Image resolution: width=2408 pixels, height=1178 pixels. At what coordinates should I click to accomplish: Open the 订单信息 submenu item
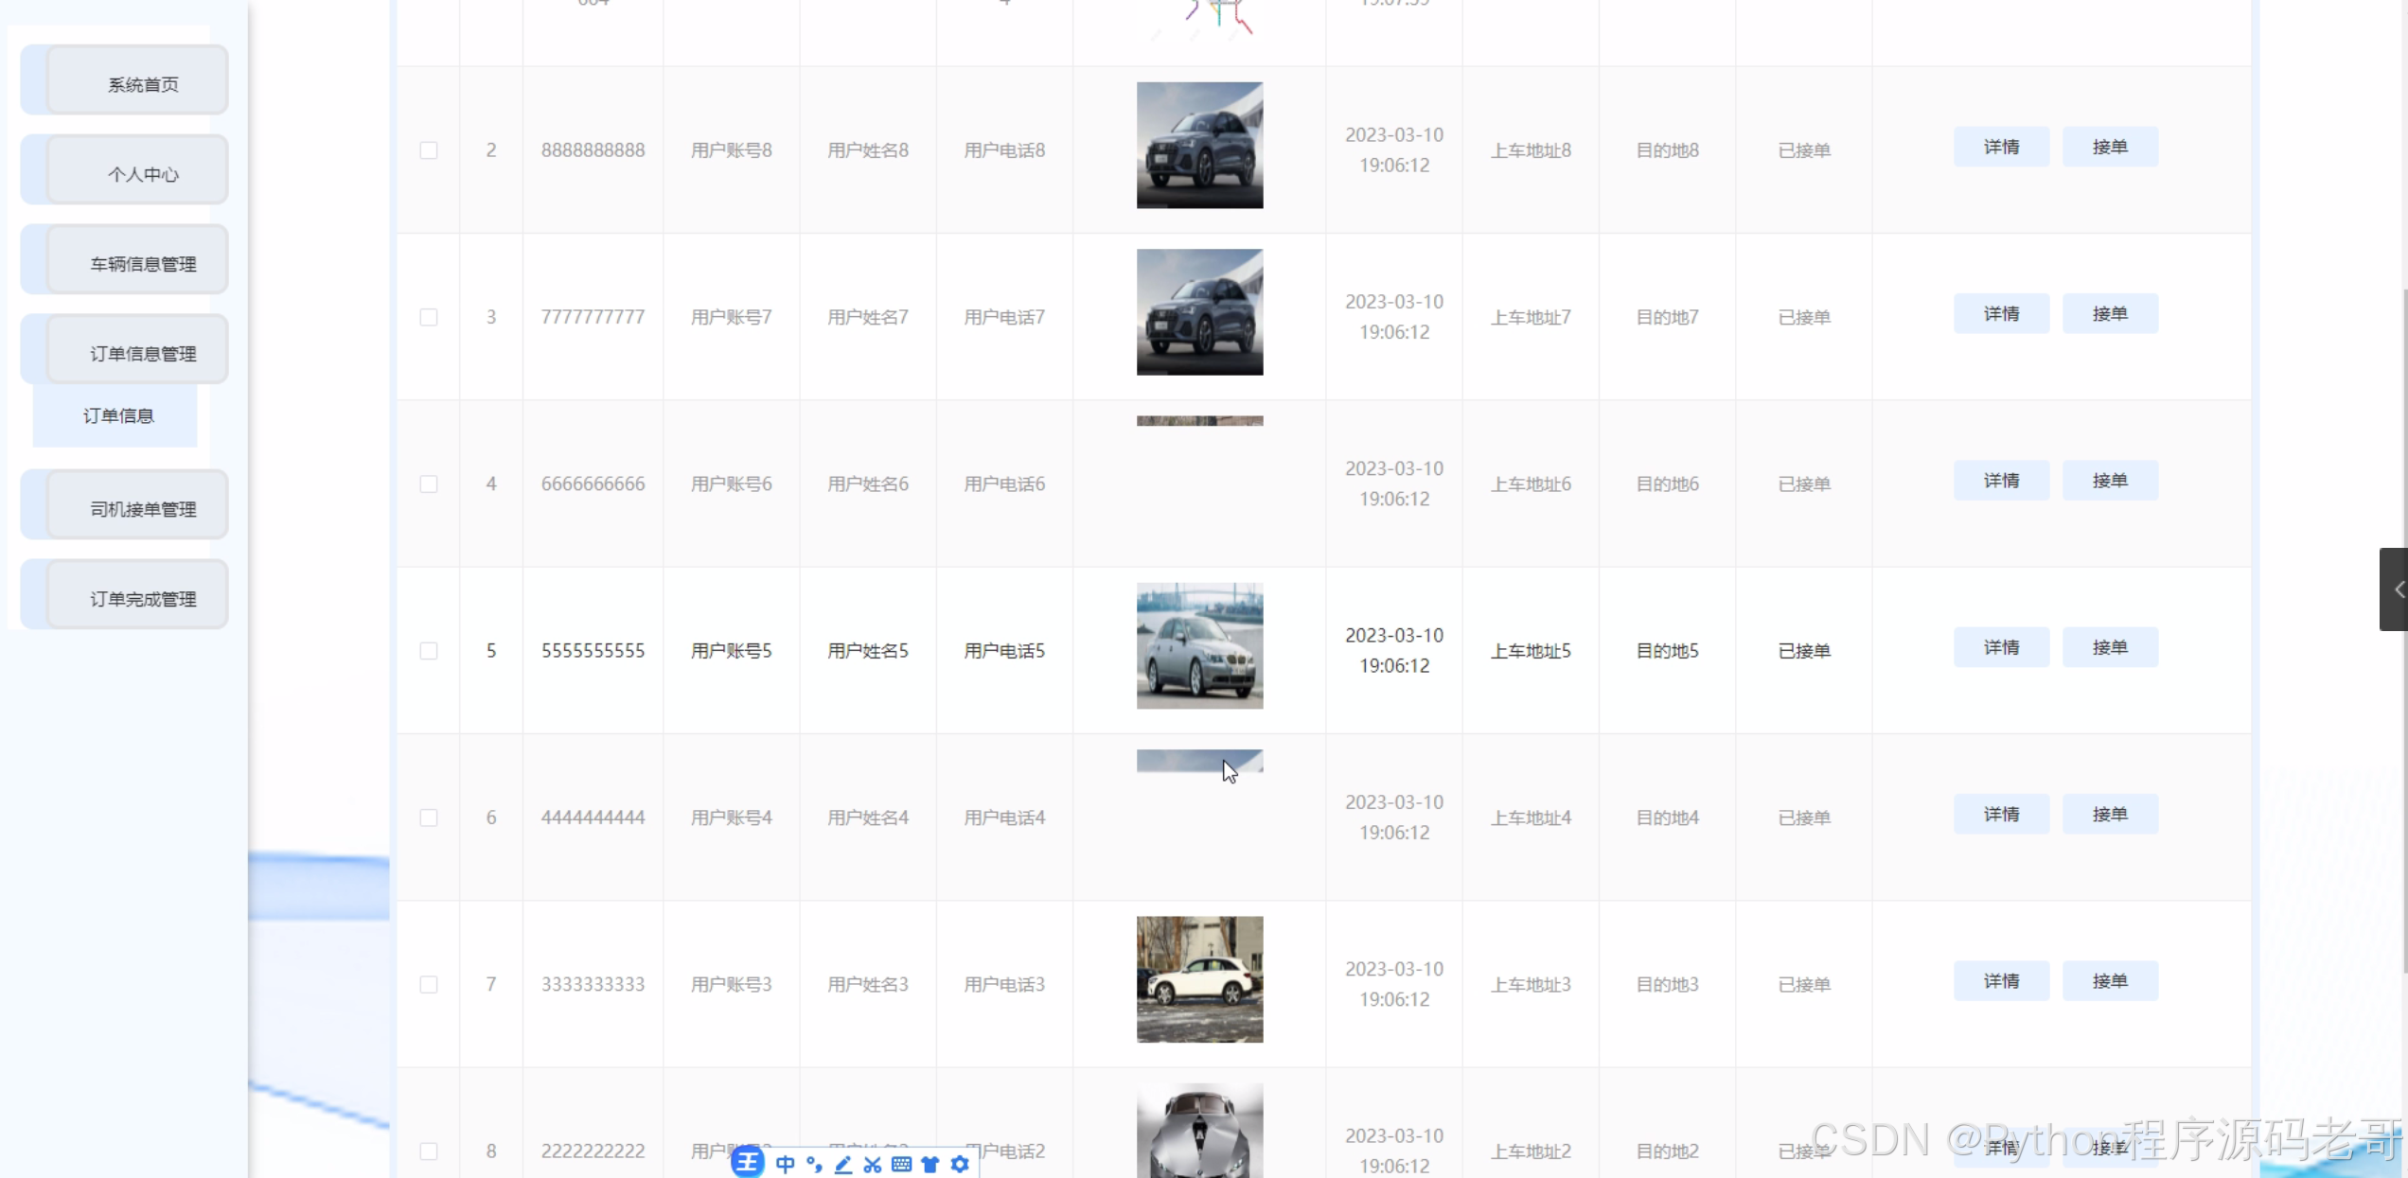(117, 415)
